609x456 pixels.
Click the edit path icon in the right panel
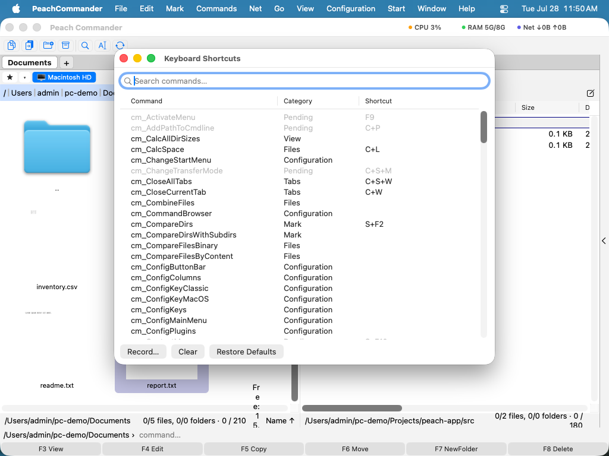click(591, 93)
